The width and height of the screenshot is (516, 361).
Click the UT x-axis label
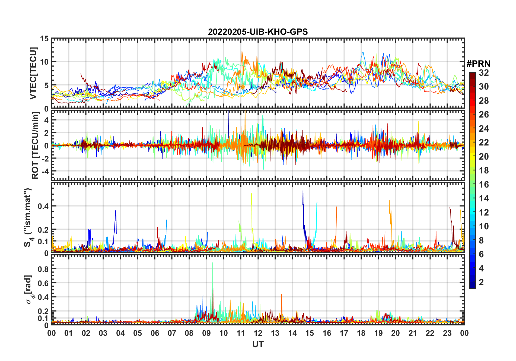(258, 344)
